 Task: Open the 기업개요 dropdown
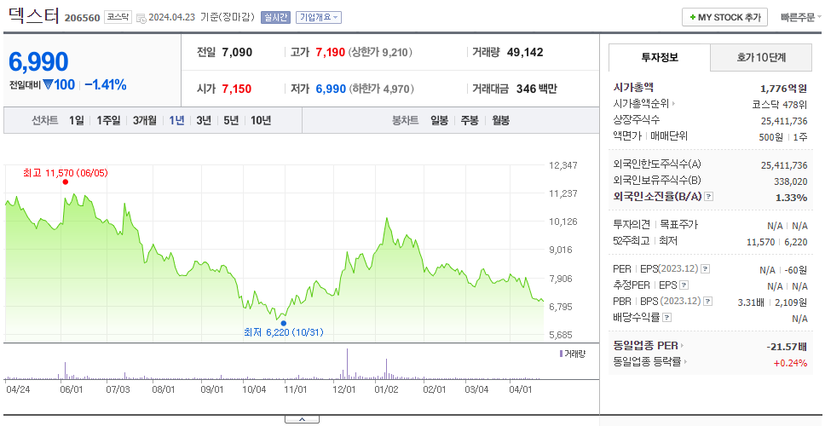click(318, 17)
